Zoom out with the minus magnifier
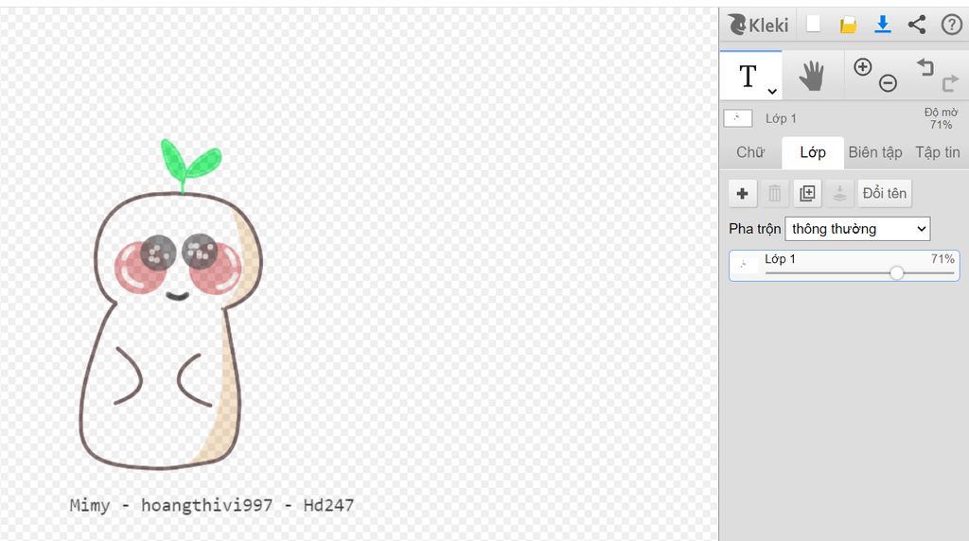 coord(888,82)
